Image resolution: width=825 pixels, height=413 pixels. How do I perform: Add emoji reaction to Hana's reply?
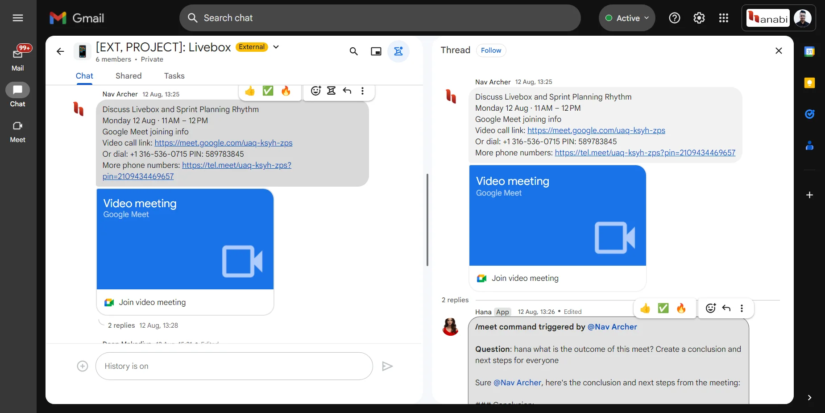click(x=711, y=308)
